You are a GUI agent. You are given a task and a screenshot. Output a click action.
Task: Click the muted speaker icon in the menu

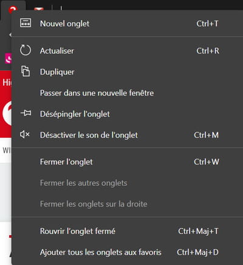click(25, 134)
